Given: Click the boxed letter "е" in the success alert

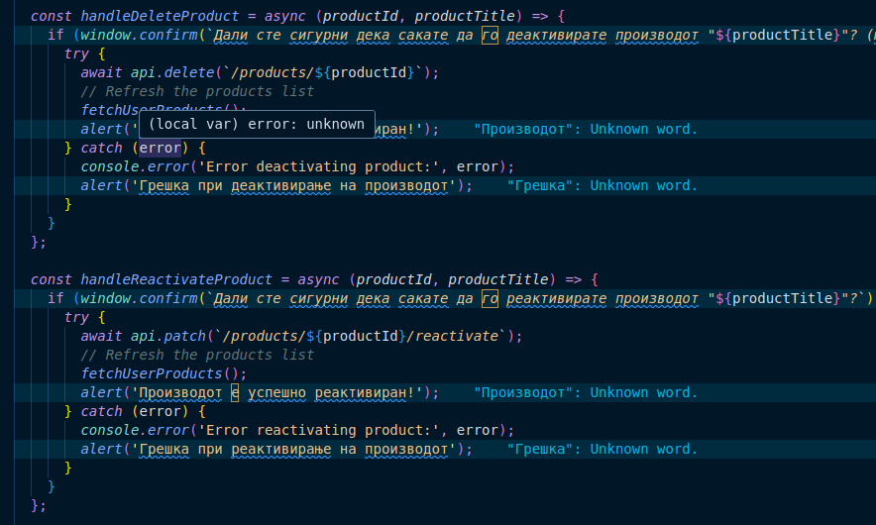Looking at the screenshot, I should pos(235,392).
